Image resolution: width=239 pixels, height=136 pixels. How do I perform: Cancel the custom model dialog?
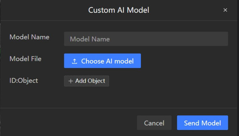(x=154, y=123)
